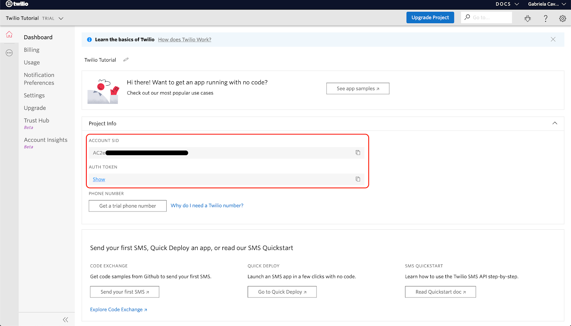
Task: Collapse the sidebar with double chevron
Action: pos(65,320)
